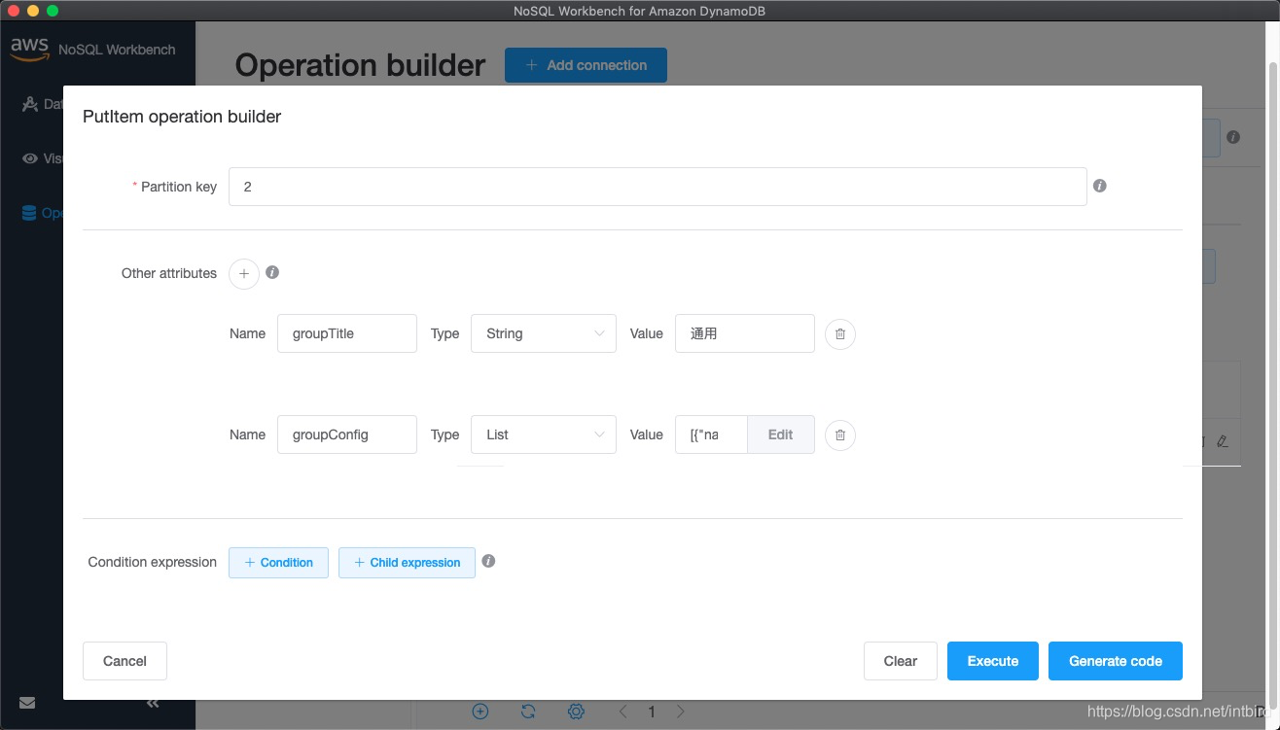Image resolution: width=1280 pixels, height=730 pixels.
Task: Cancel the PutItem operation builder
Action: 124,661
